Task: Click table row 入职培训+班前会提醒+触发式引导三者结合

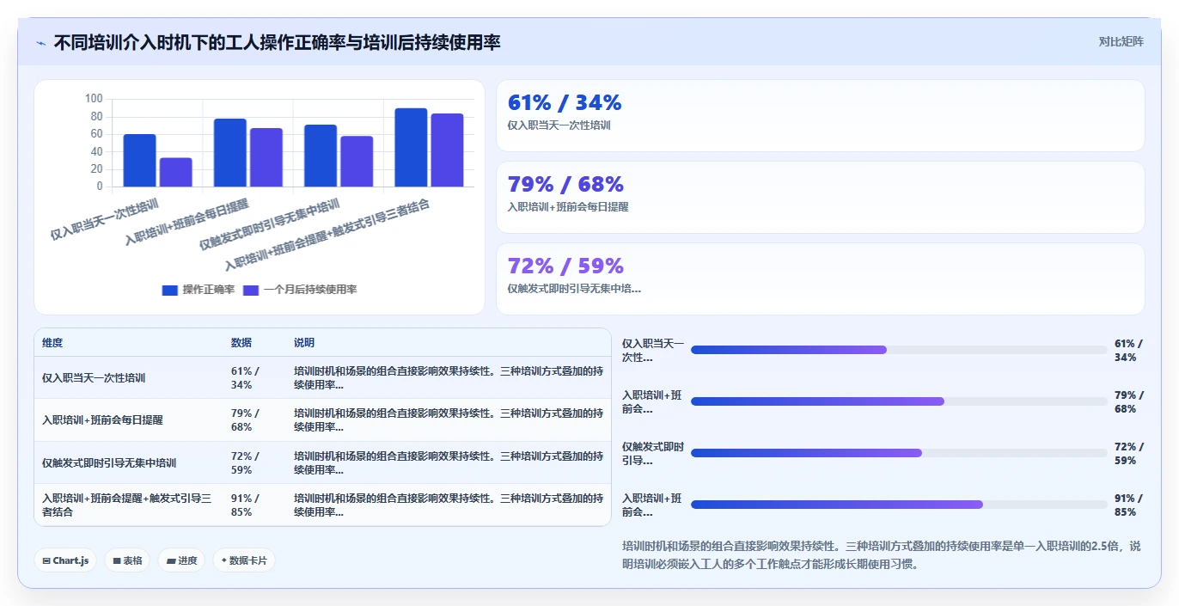Action: click(x=322, y=505)
